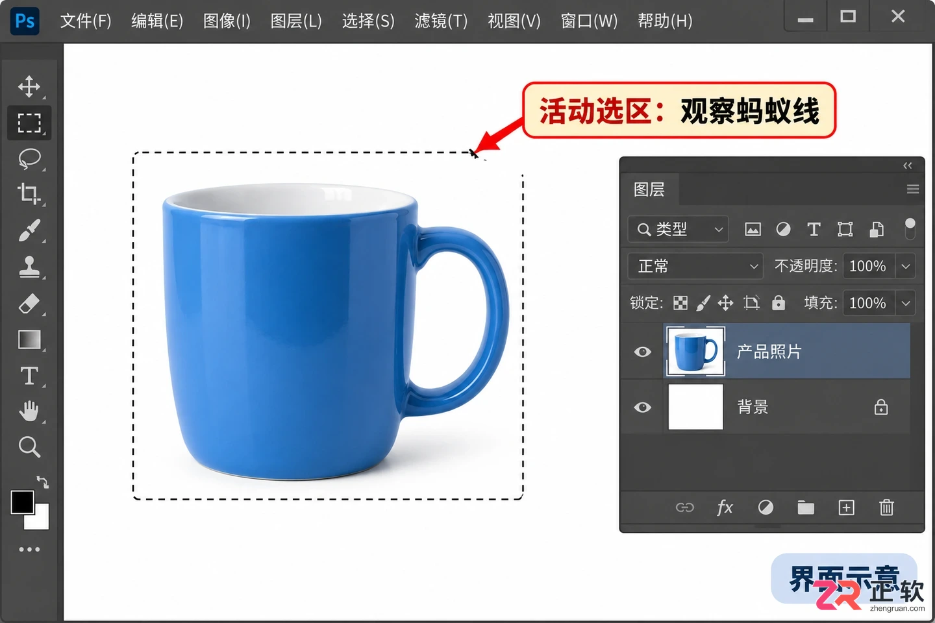Add a layer style with fx

click(x=725, y=507)
